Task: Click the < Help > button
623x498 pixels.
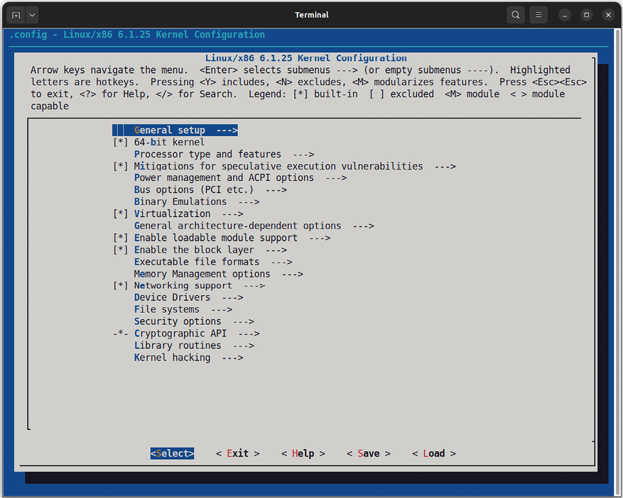Action: 303,453
